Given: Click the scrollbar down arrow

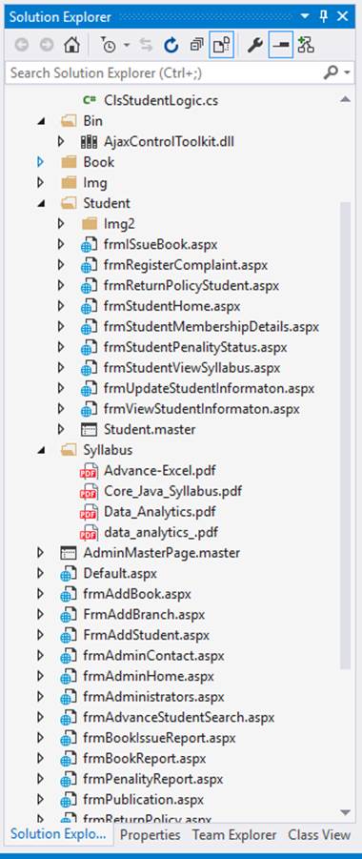Looking at the screenshot, I should pyautogui.click(x=345, y=811).
